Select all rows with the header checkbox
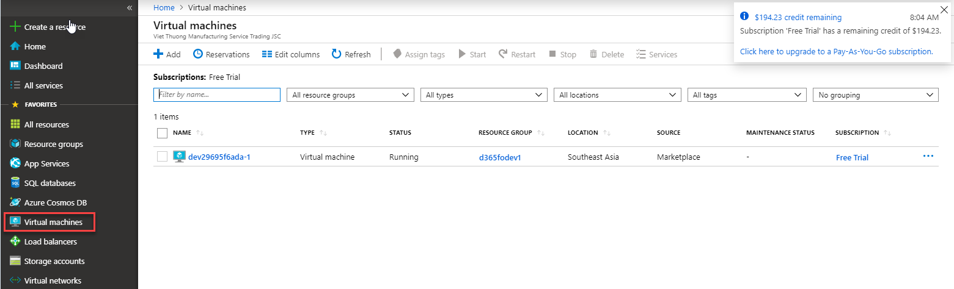954x289 pixels. pyautogui.click(x=162, y=133)
